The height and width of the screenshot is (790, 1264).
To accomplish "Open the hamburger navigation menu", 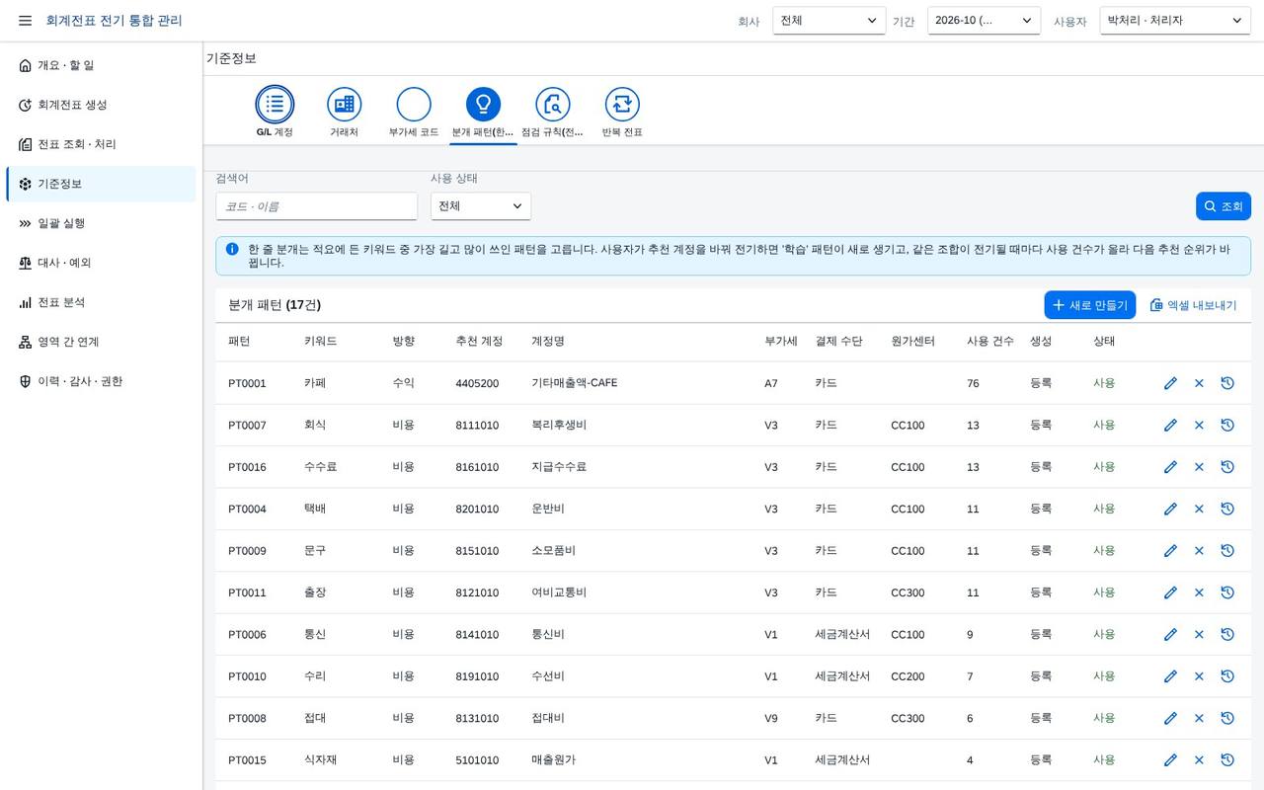I will tap(25, 21).
